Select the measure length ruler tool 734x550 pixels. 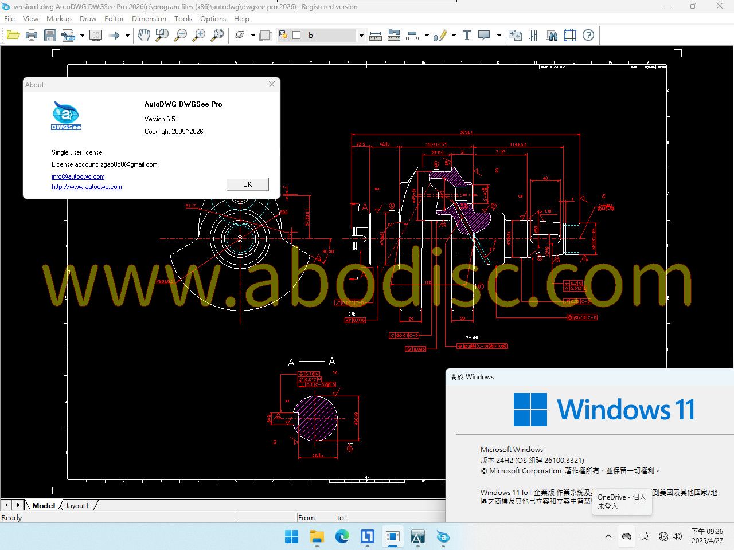point(376,36)
